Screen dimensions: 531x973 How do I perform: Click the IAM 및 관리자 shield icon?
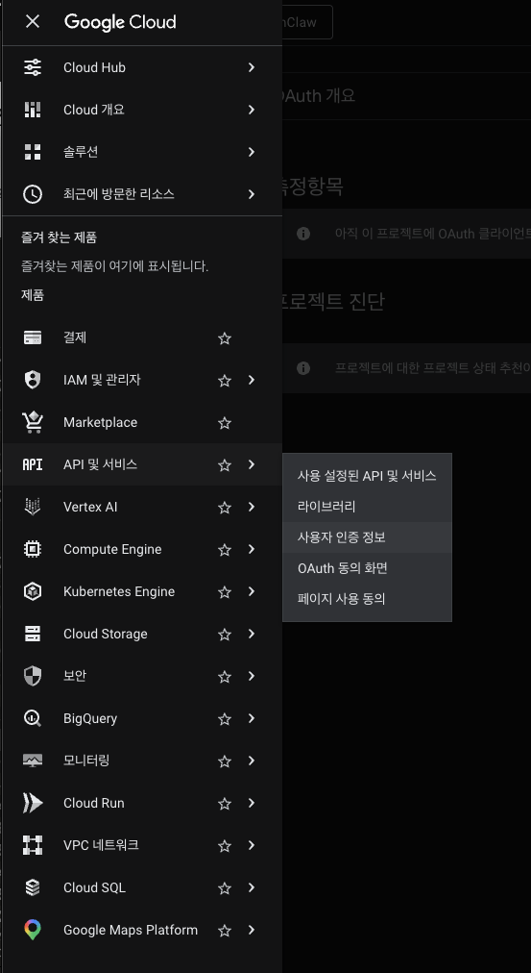(33, 380)
